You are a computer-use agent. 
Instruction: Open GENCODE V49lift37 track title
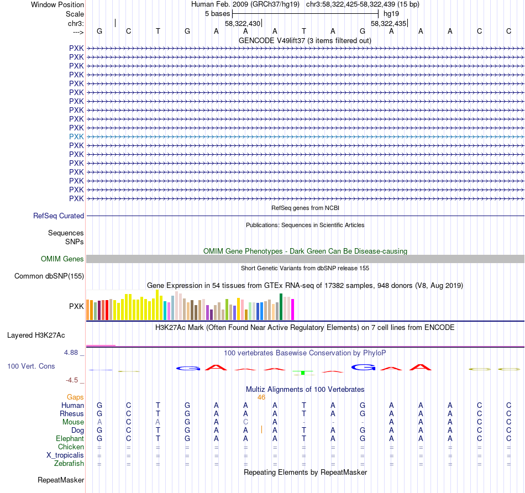pos(305,40)
